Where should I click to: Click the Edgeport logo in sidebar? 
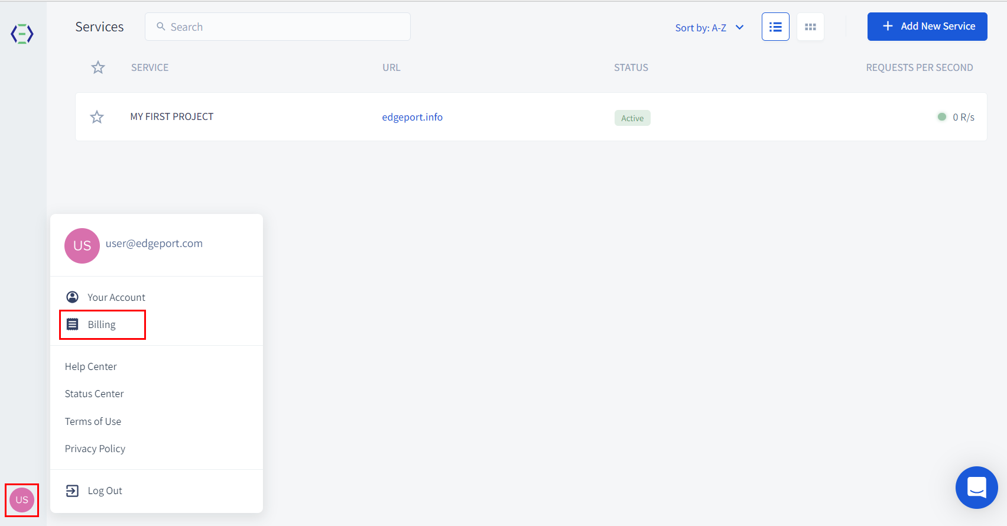[22, 34]
